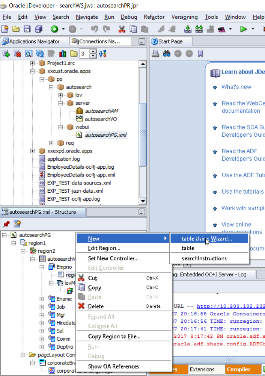Click the Undo toolbar icon
The width and height of the screenshot is (265, 376).
pyautogui.click(x=95, y=29)
